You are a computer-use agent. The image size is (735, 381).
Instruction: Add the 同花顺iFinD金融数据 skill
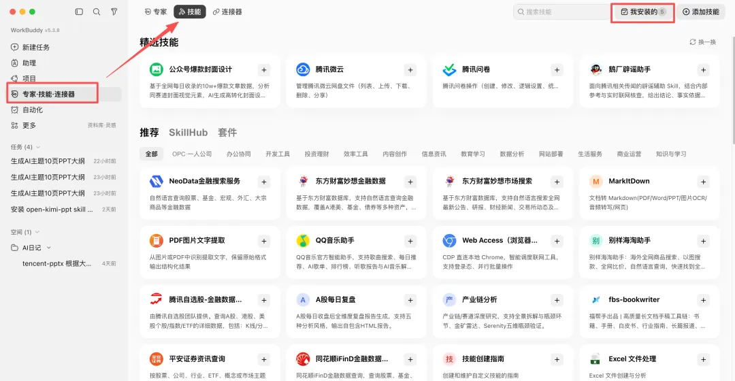click(x=410, y=359)
